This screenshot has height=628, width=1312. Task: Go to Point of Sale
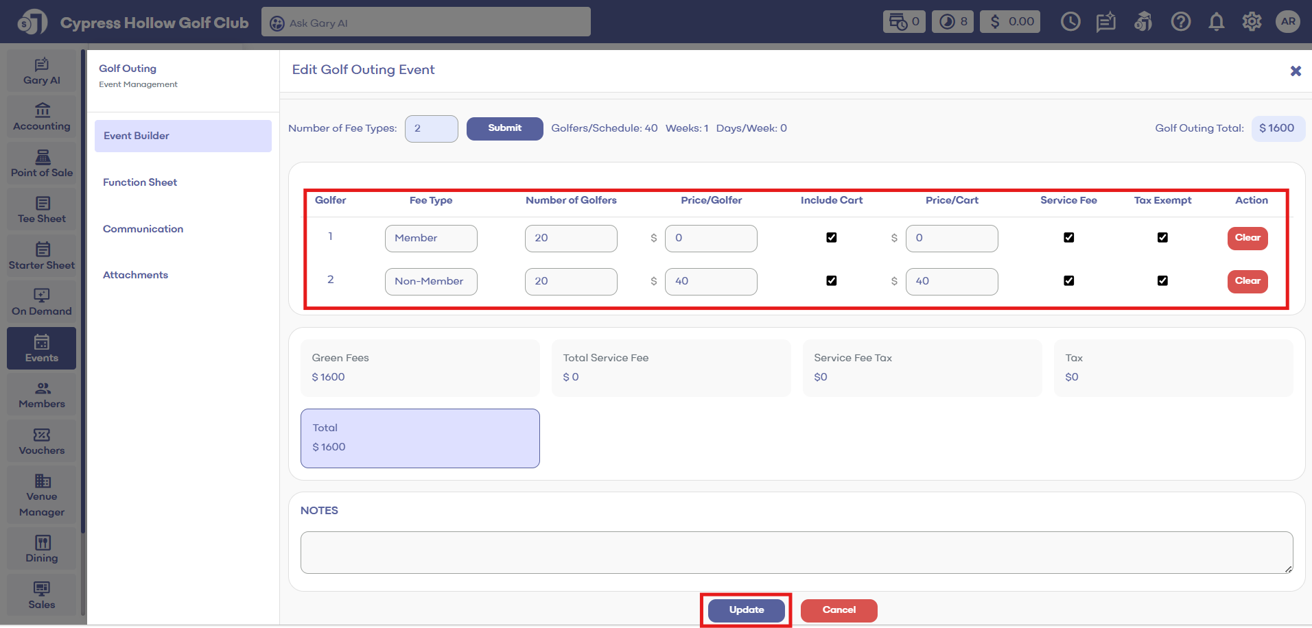[41, 164]
